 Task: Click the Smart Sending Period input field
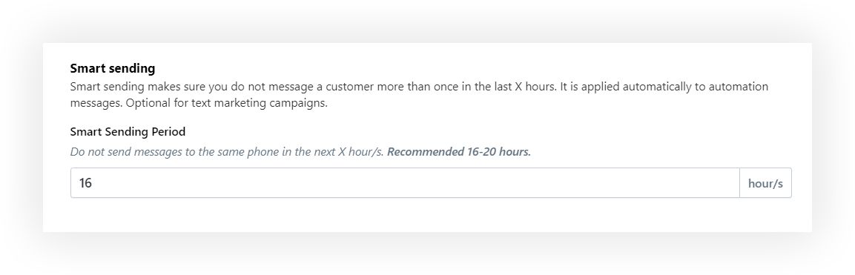pyautogui.click(x=405, y=183)
